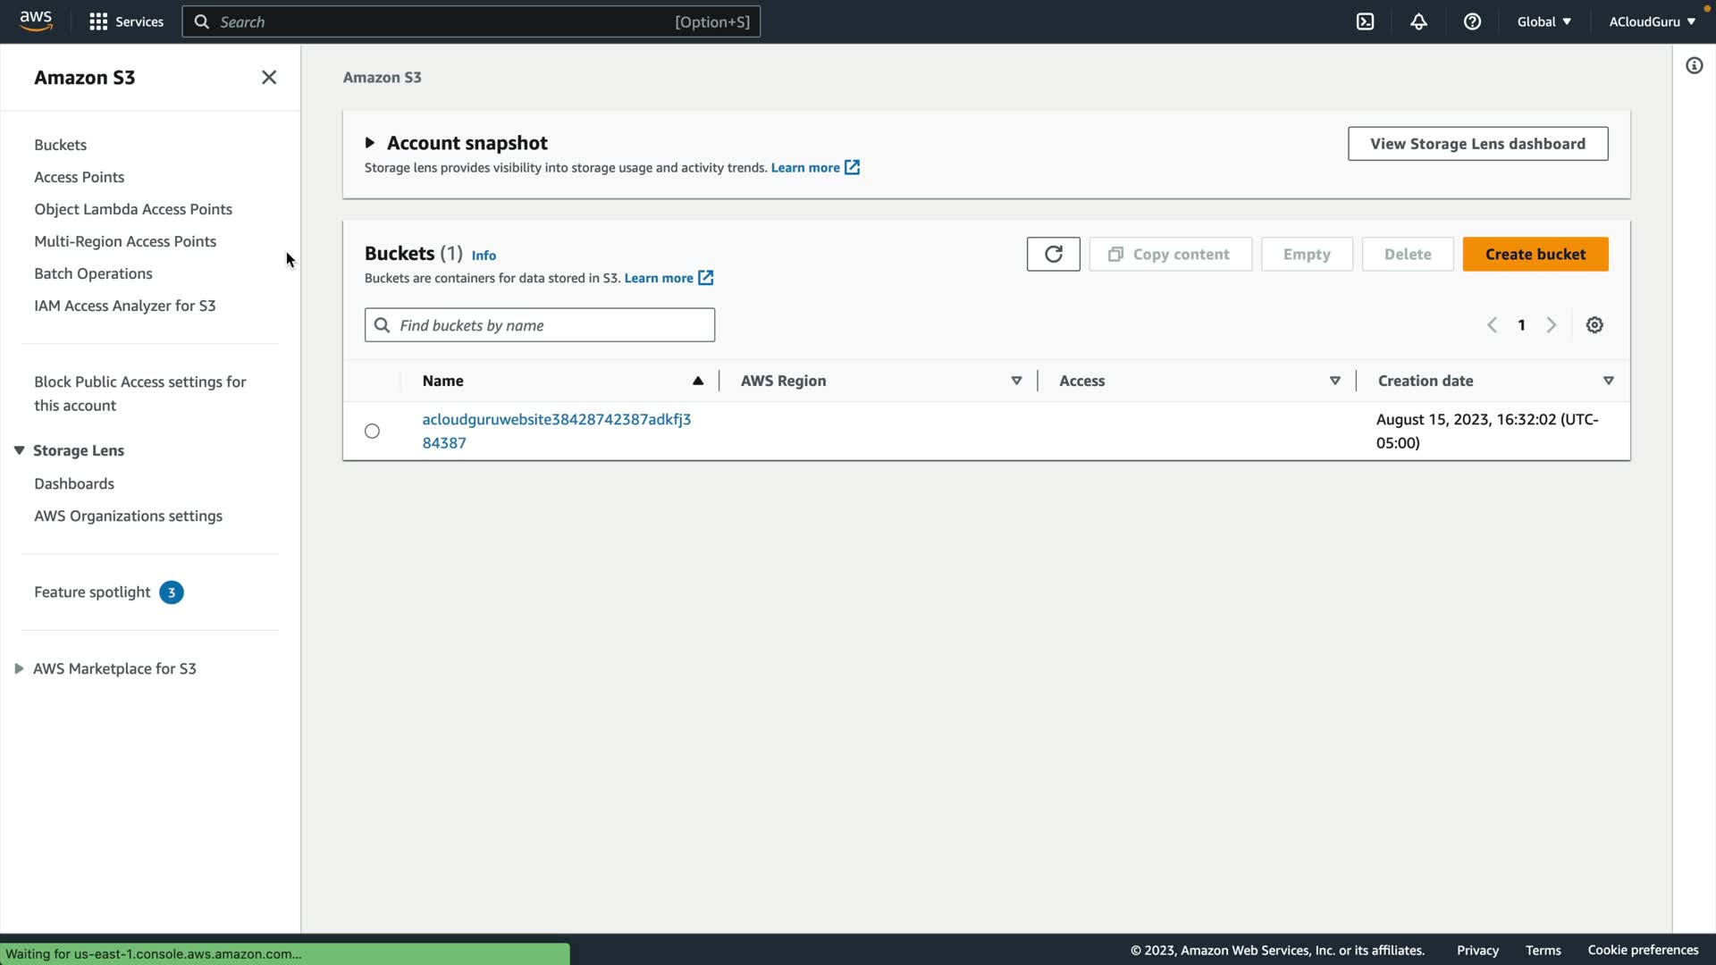Click the AWS logo home icon
Viewport: 1716px width, 965px height.
click(x=36, y=21)
